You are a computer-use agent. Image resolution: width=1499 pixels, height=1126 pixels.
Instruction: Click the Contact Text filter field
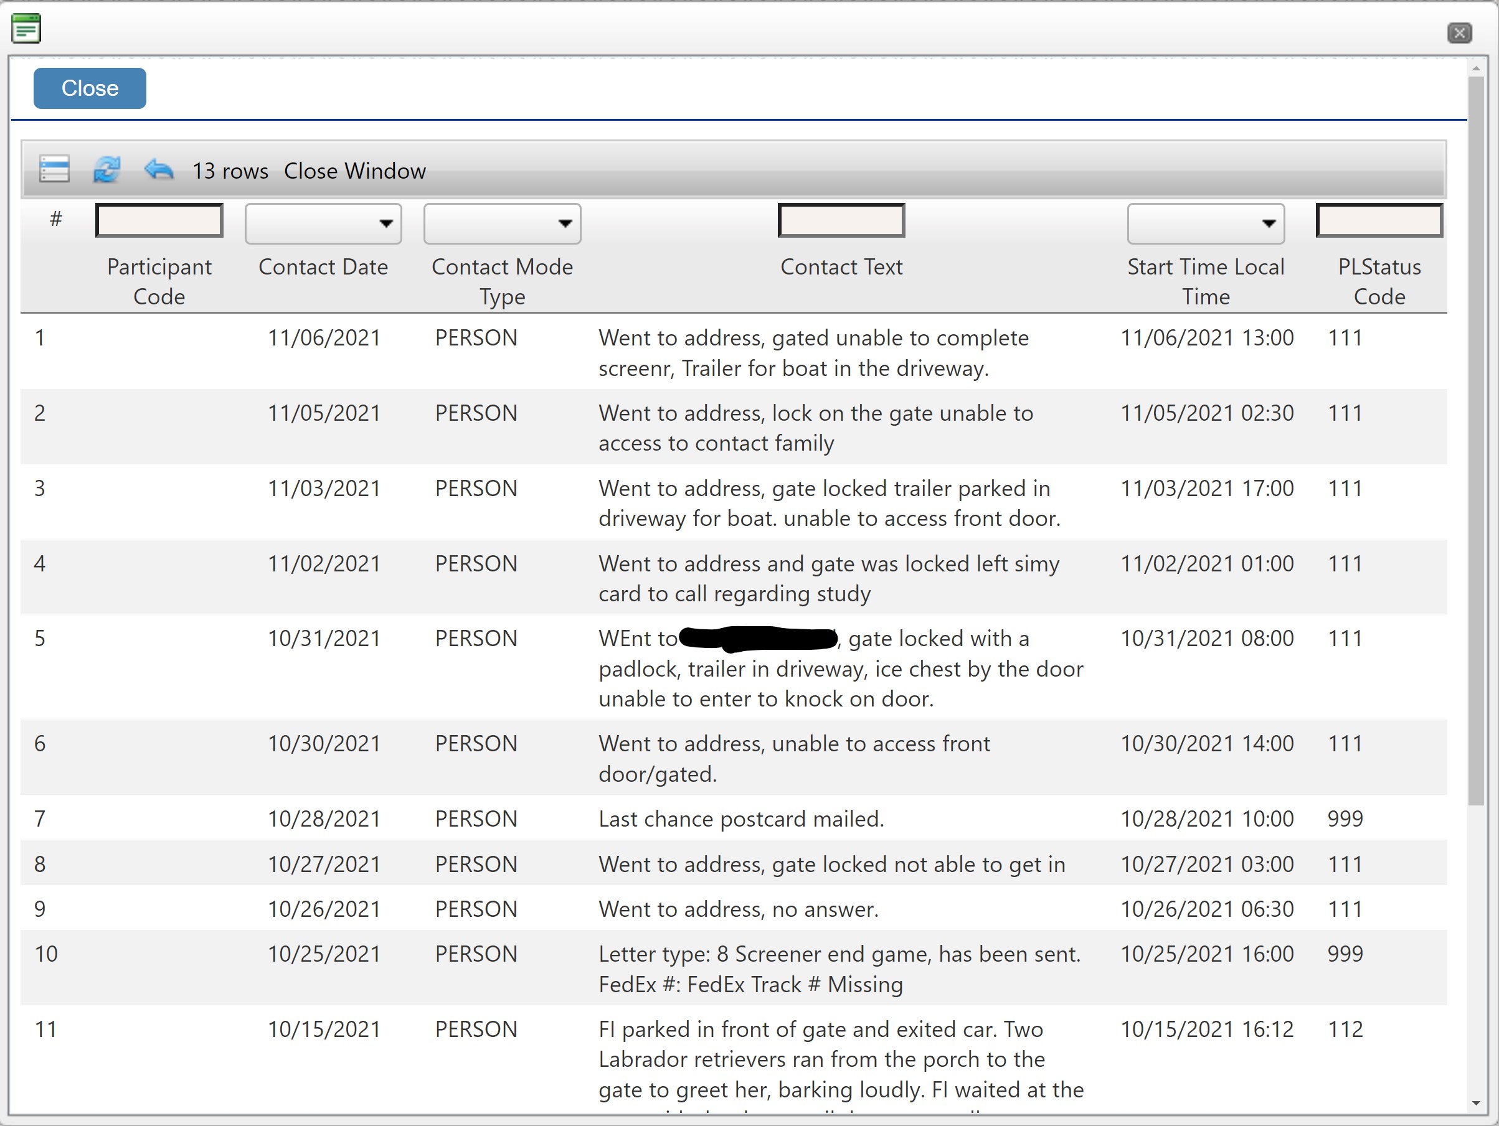(841, 221)
